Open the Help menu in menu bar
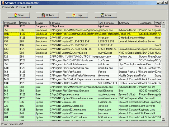The height and width of the screenshot is (127, 169). [x=30, y=7]
